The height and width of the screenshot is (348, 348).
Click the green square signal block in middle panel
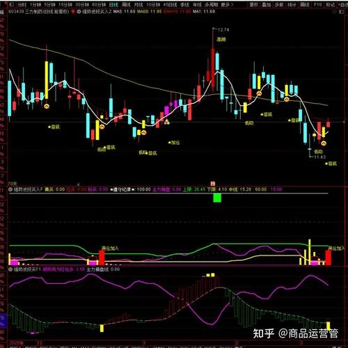click(x=217, y=198)
